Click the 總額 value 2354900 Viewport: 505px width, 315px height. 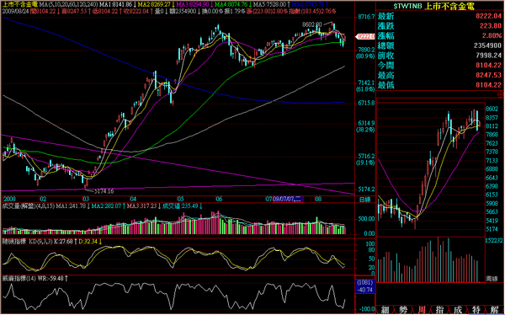487,45
